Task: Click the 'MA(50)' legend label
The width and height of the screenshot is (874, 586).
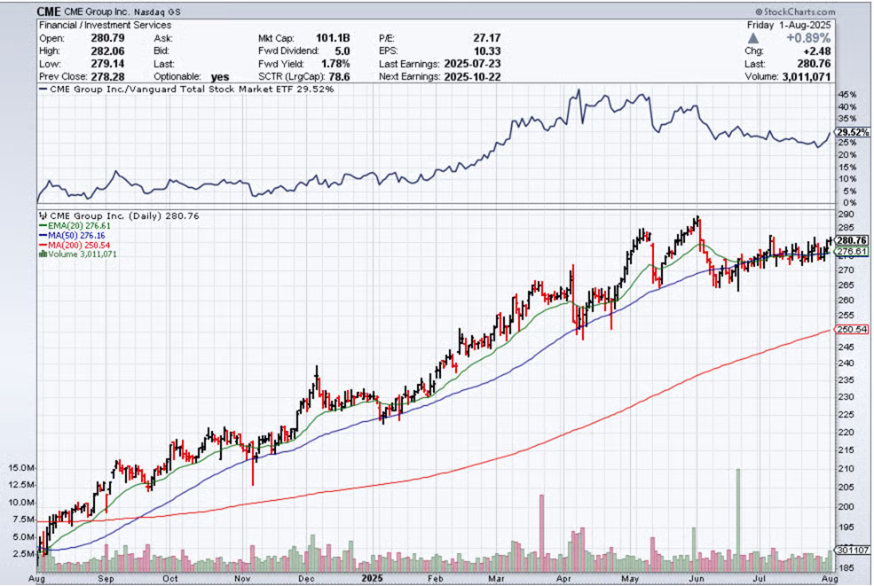Action: tap(63, 235)
